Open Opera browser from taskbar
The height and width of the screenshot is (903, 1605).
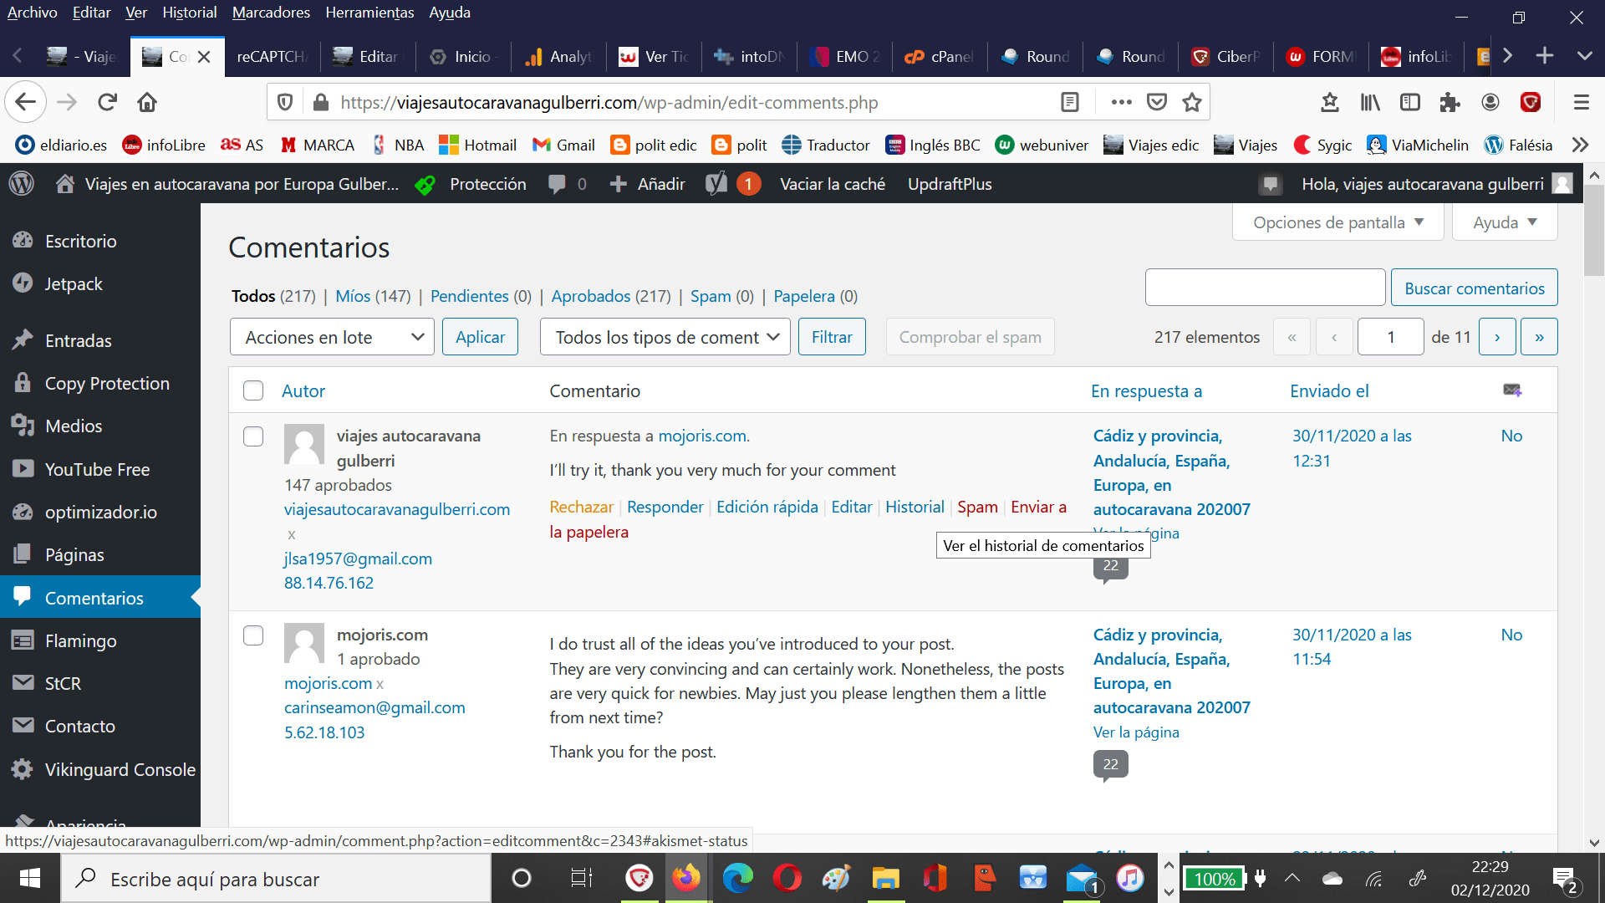(787, 878)
